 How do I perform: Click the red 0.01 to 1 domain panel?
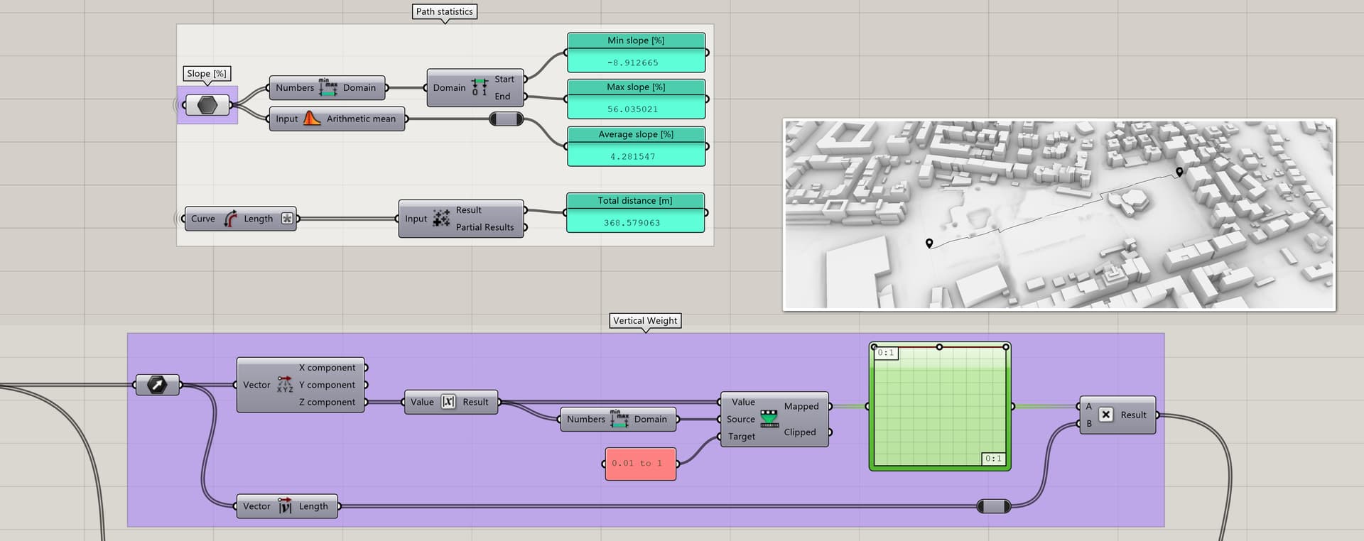click(x=640, y=464)
